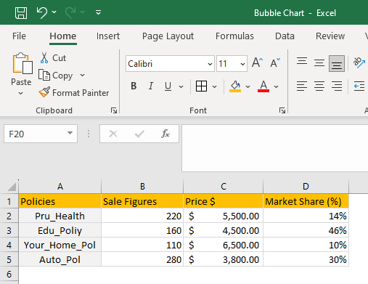Open the borders options dropdown arrow

pos(214,86)
